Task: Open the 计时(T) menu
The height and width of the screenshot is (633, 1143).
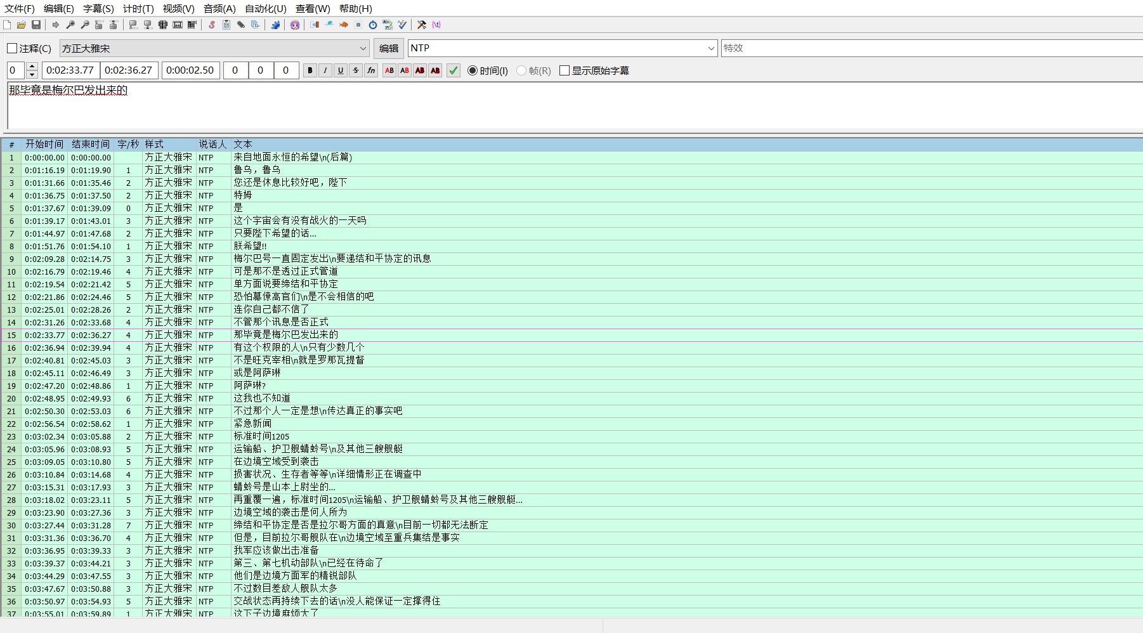Action: click(x=138, y=8)
